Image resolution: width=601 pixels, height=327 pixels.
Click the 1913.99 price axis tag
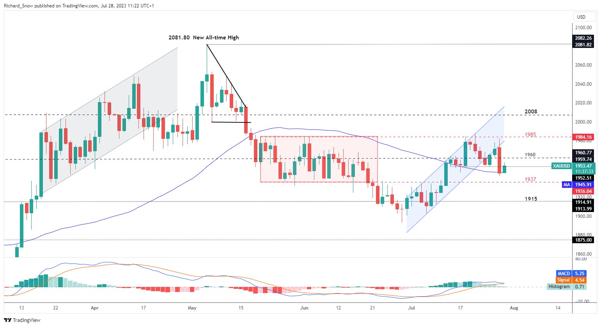583,209
